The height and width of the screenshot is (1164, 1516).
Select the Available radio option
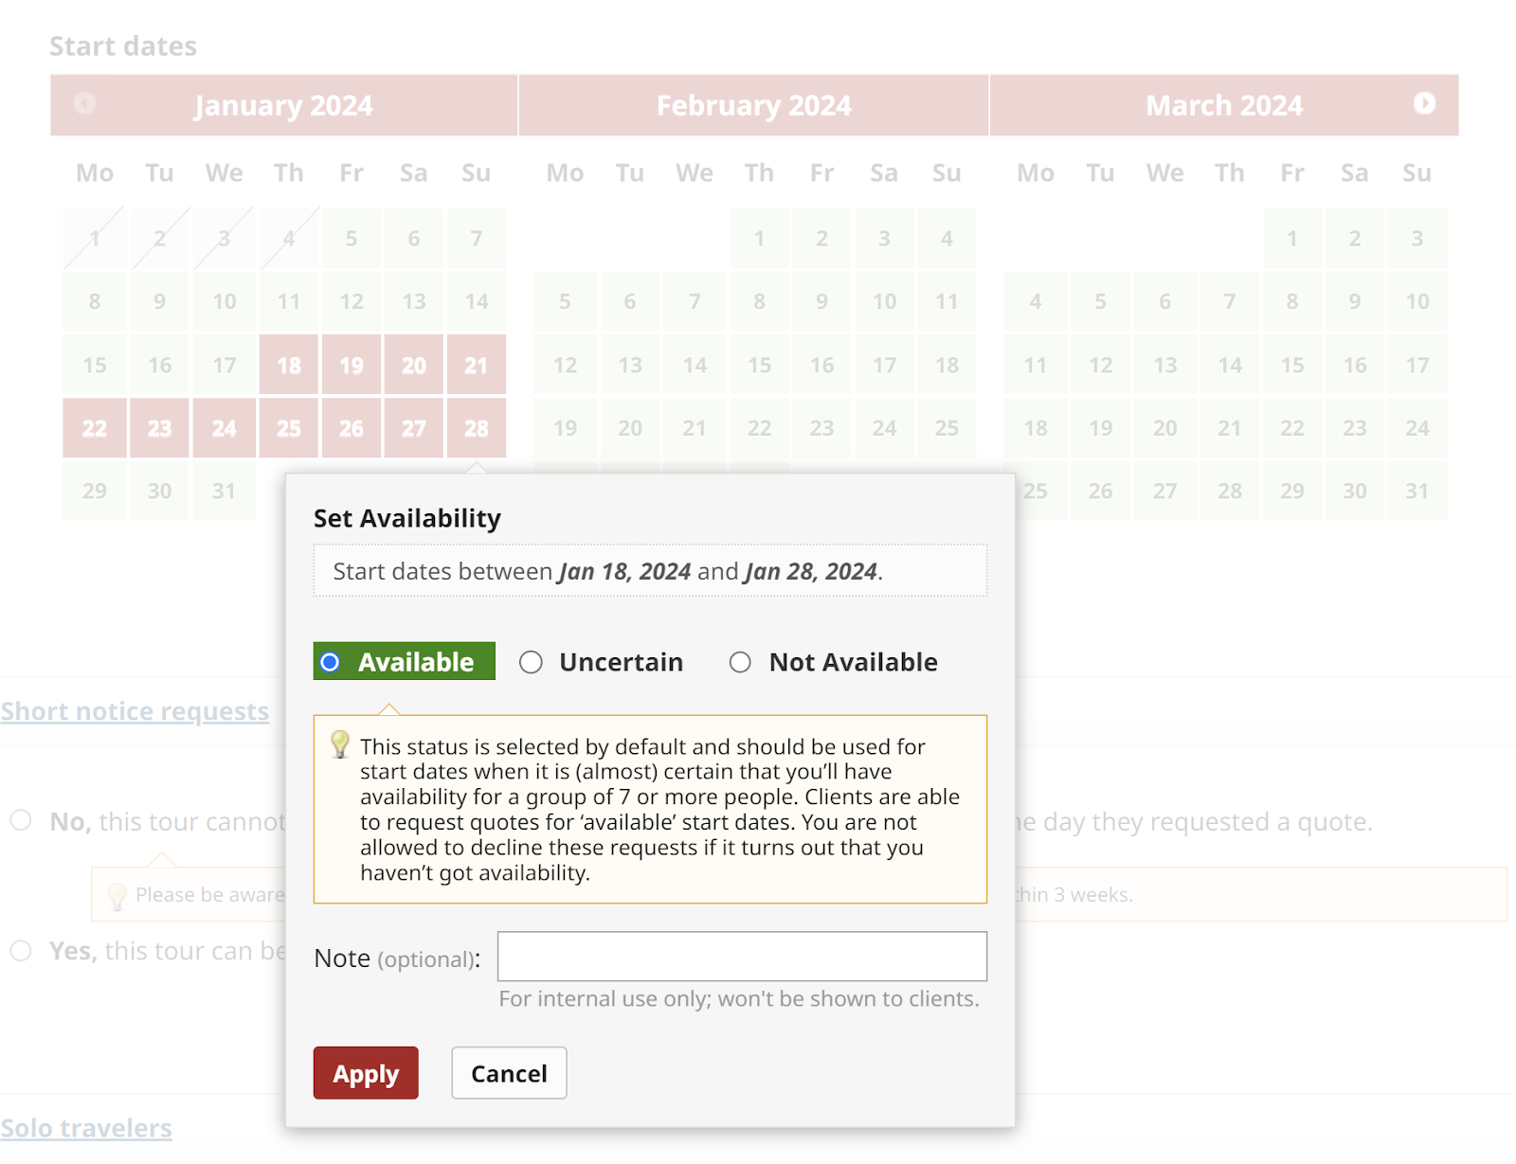(330, 662)
